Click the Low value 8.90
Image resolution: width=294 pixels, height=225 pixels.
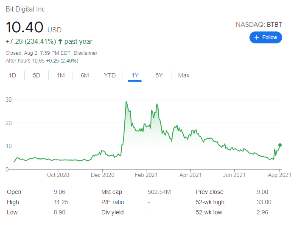pos(59,212)
